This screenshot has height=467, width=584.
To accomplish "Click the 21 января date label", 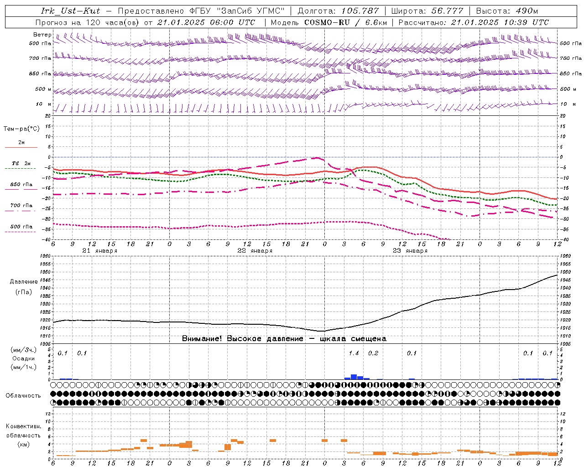I will [x=99, y=251].
